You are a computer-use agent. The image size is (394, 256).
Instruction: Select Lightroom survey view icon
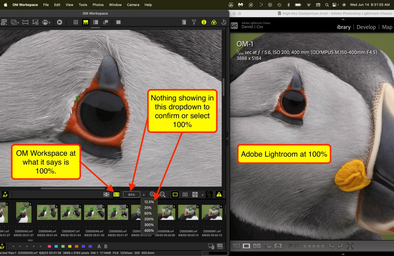coord(267,246)
